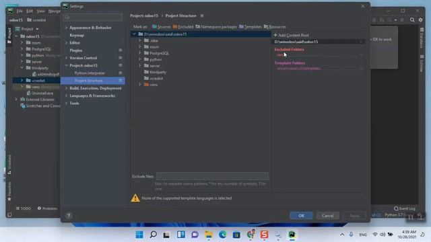Open TODO tool window tab
This screenshot has width=431, height=242.
(x=24, y=208)
